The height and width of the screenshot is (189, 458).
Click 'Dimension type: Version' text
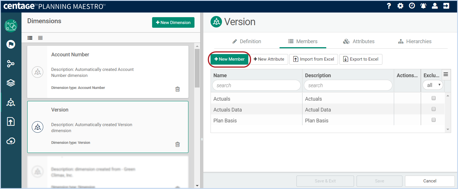71,143
